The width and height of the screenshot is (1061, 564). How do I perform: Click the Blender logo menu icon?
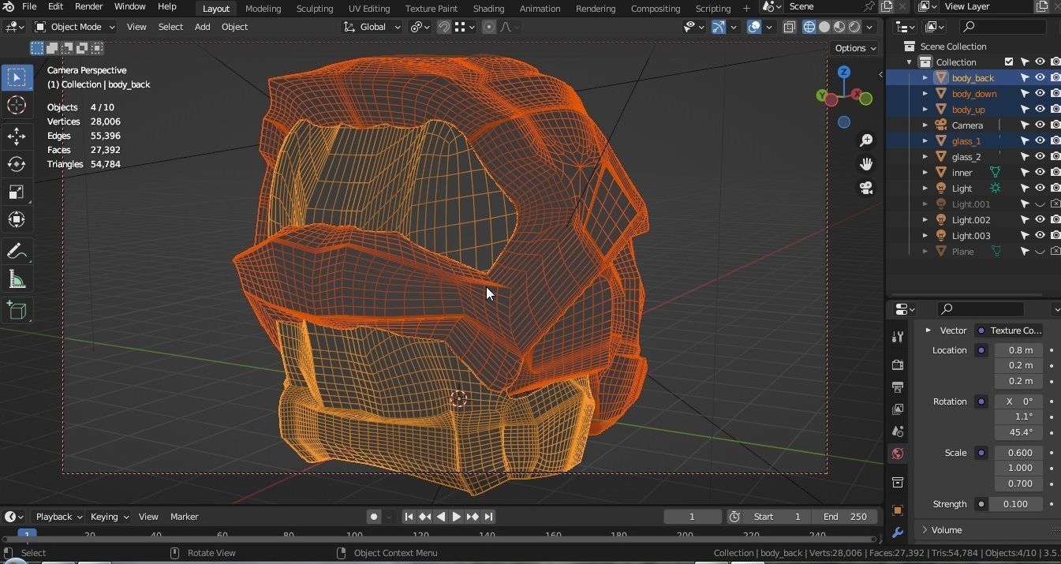point(8,7)
